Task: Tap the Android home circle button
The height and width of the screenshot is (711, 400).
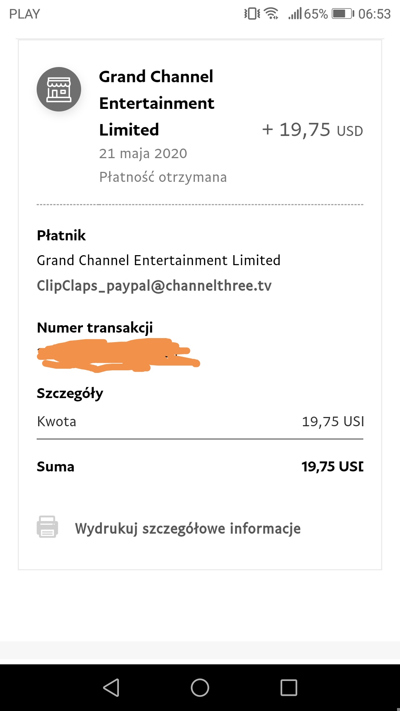Action: (200, 688)
